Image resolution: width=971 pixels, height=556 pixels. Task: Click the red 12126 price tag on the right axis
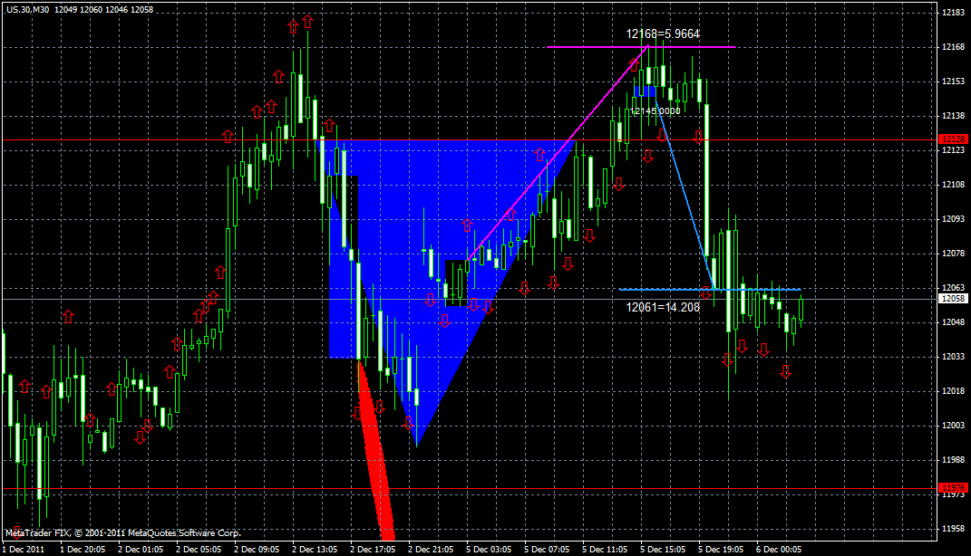(954, 138)
